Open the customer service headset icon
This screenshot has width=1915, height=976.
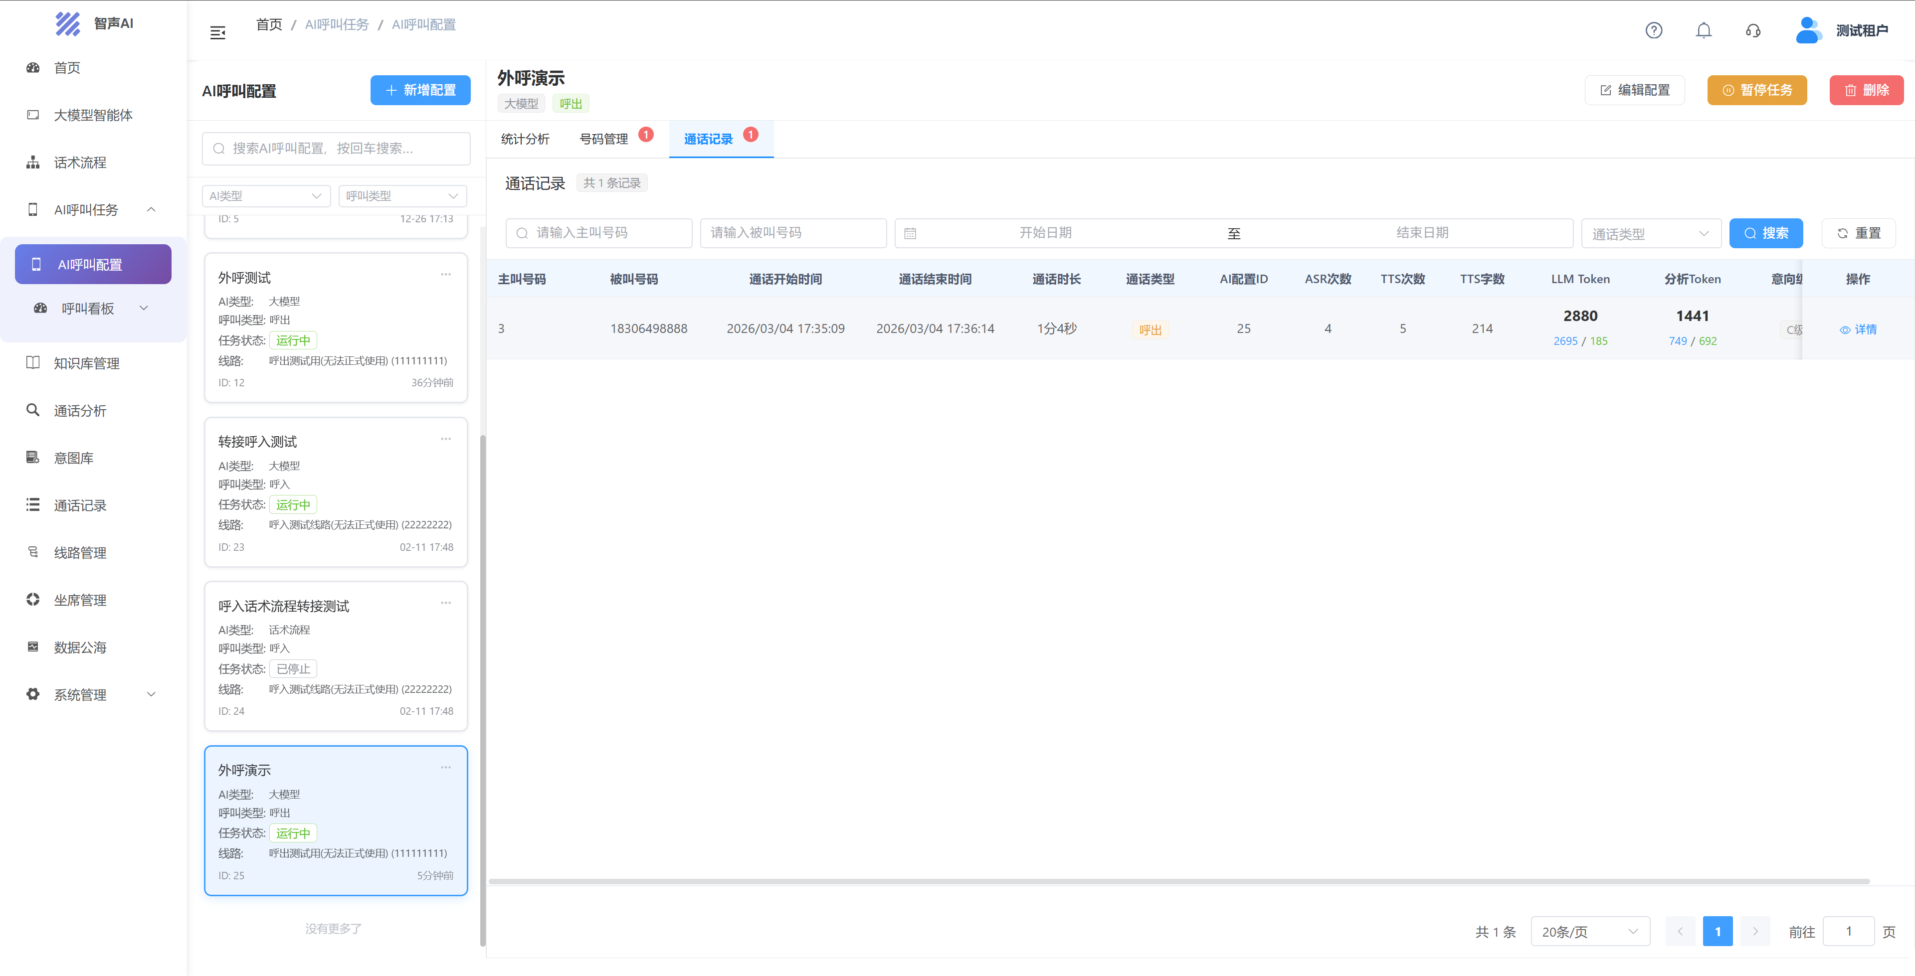[x=1753, y=30]
